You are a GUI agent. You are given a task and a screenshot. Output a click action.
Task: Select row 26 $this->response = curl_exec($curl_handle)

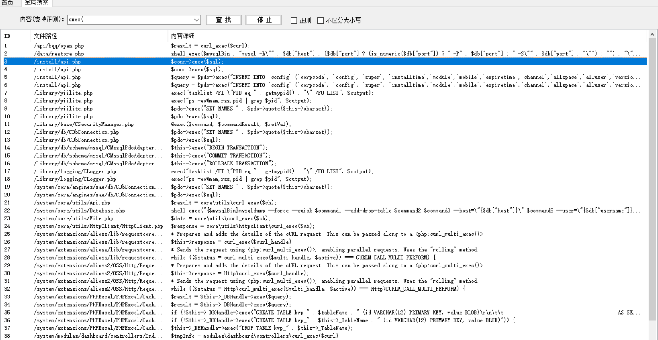point(325,242)
